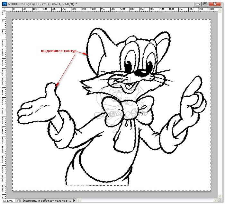Click the vertical scrollbar up arrow
Screen dimensions: 225x204
click(220, 10)
